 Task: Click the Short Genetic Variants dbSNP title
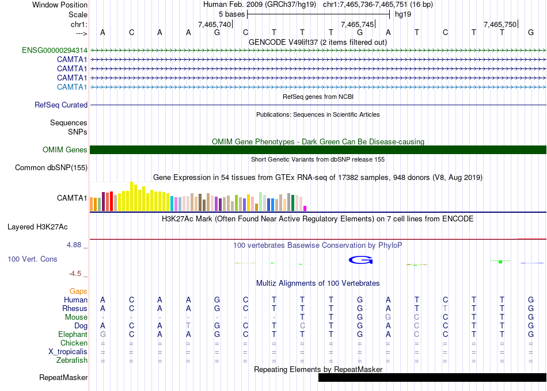tap(318, 159)
